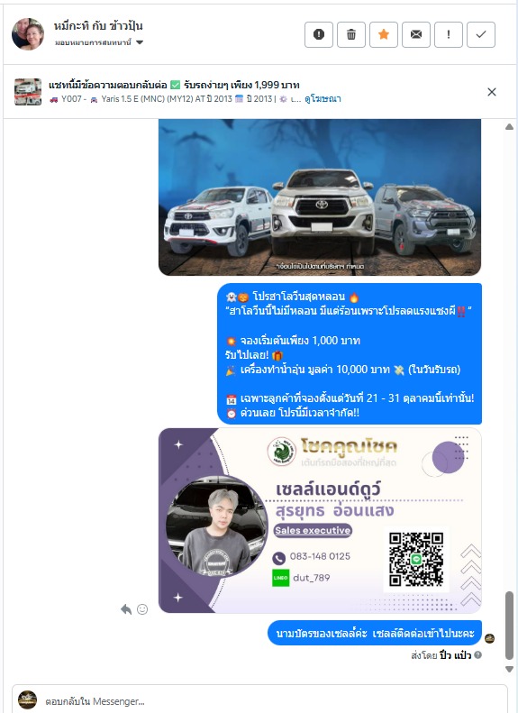Dismiss the ad reply banner
Viewport: 518px width, 713px height.
(x=492, y=92)
